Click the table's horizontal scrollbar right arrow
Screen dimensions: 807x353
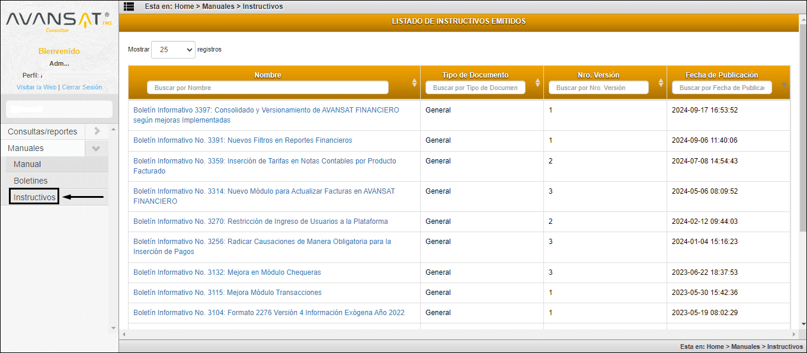point(793,334)
